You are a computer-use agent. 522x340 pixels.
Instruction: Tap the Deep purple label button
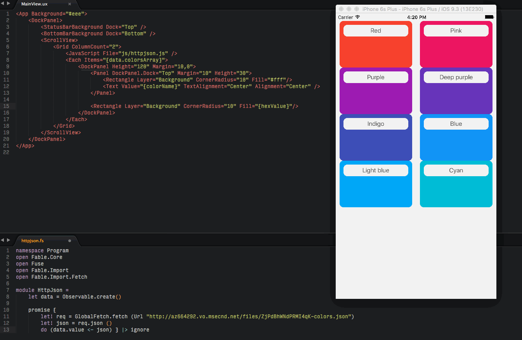tap(456, 77)
